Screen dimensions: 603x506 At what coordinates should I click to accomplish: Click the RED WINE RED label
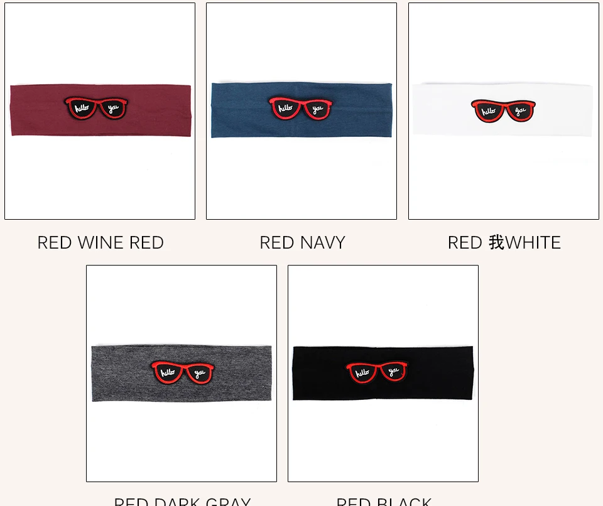(100, 242)
